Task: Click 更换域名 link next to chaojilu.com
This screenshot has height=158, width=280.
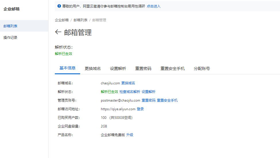Action: [x=128, y=83]
